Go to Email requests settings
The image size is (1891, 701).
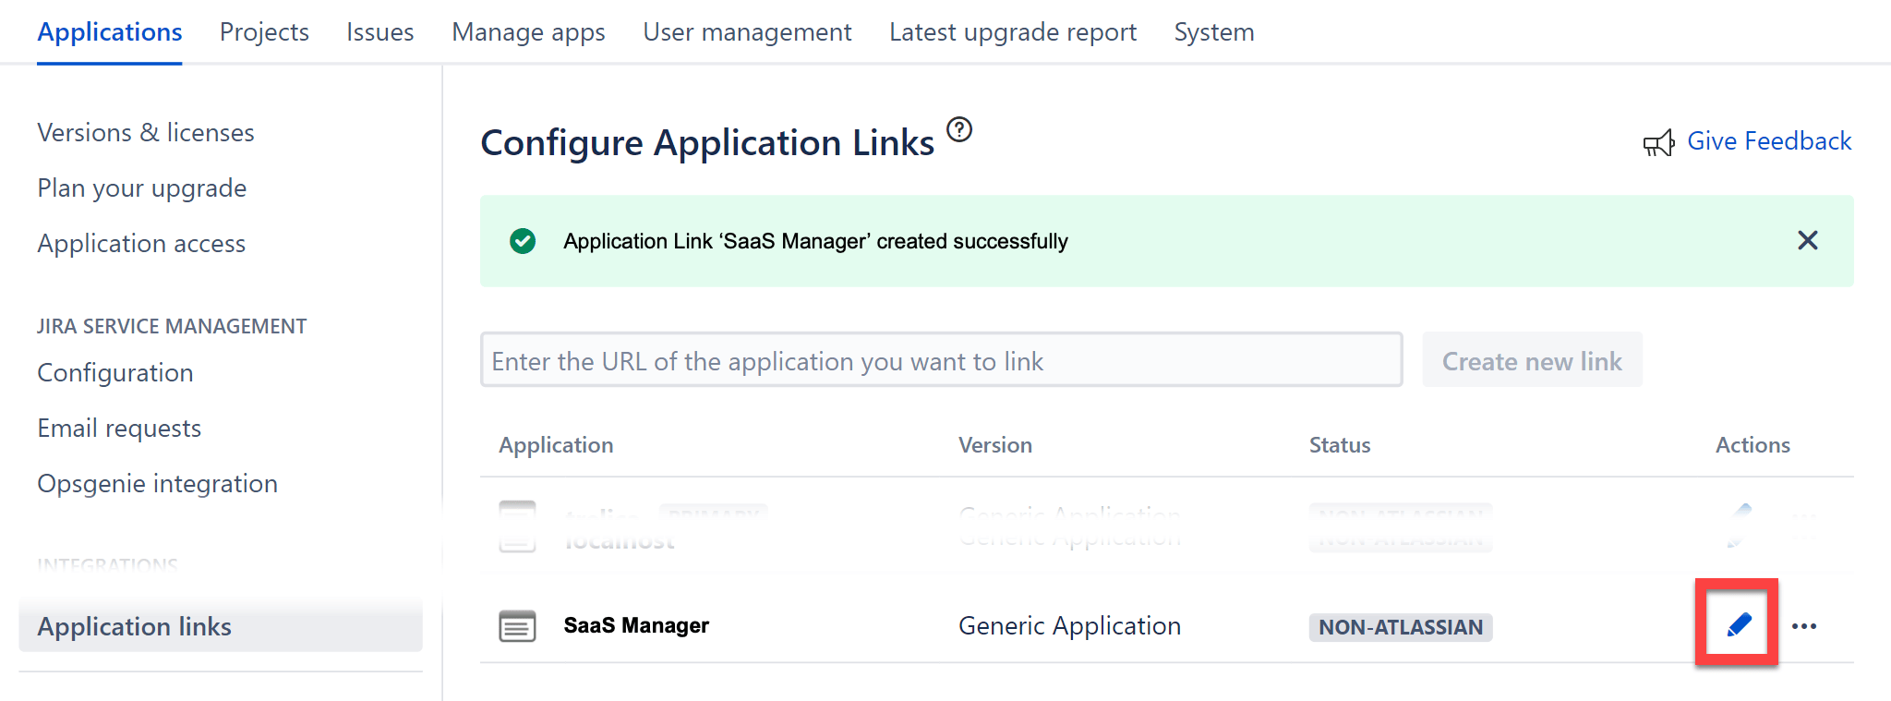(x=119, y=429)
